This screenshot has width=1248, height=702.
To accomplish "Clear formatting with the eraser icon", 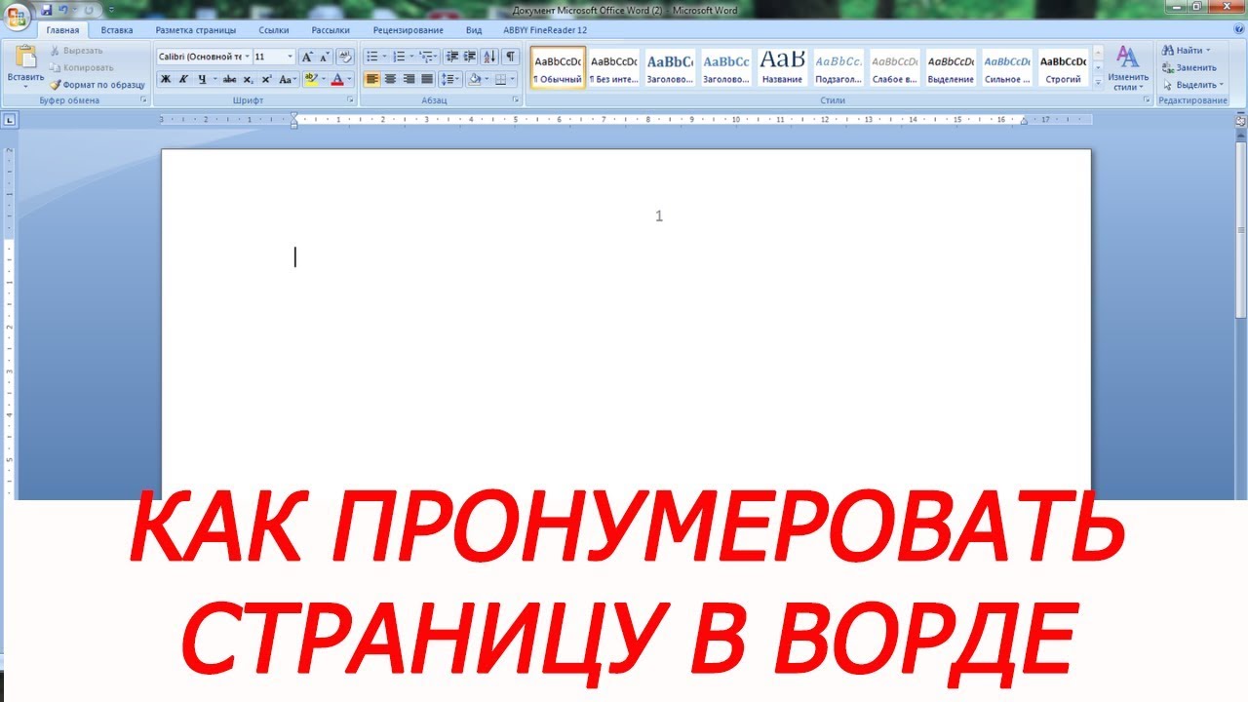I will 344,57.
